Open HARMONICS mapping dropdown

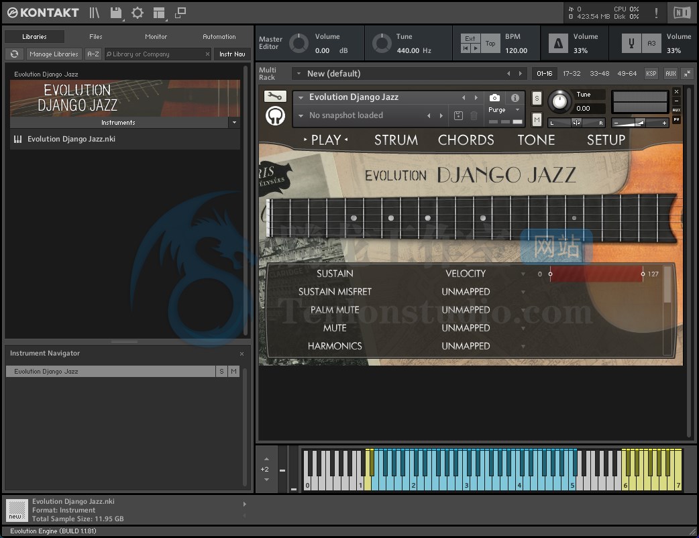pos(523,346)
